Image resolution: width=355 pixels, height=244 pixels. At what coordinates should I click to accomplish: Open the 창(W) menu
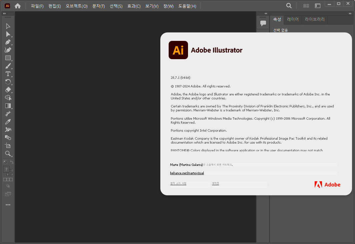point(168,6)
